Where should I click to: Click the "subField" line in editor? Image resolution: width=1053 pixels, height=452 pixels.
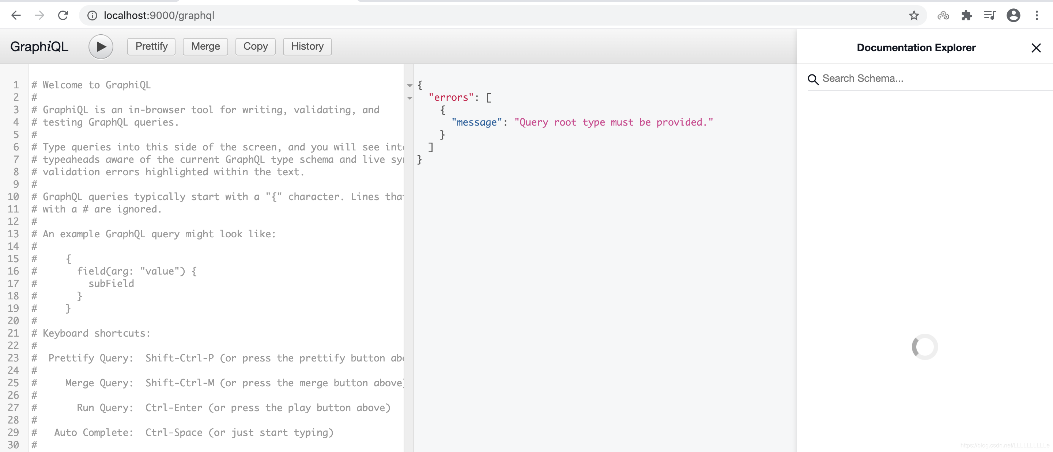tap(111, 284)
